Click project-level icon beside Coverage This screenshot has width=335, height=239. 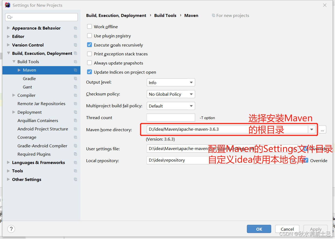point(75,137)
